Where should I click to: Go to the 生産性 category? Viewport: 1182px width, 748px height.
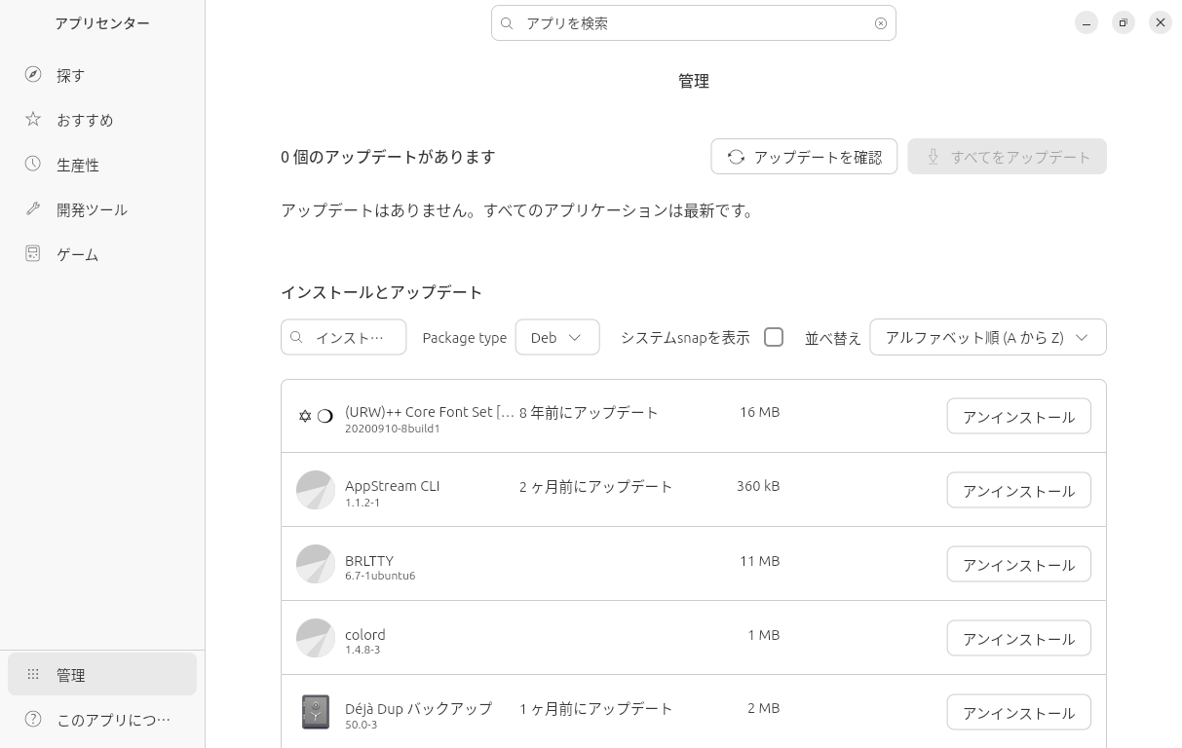(78, 165)
